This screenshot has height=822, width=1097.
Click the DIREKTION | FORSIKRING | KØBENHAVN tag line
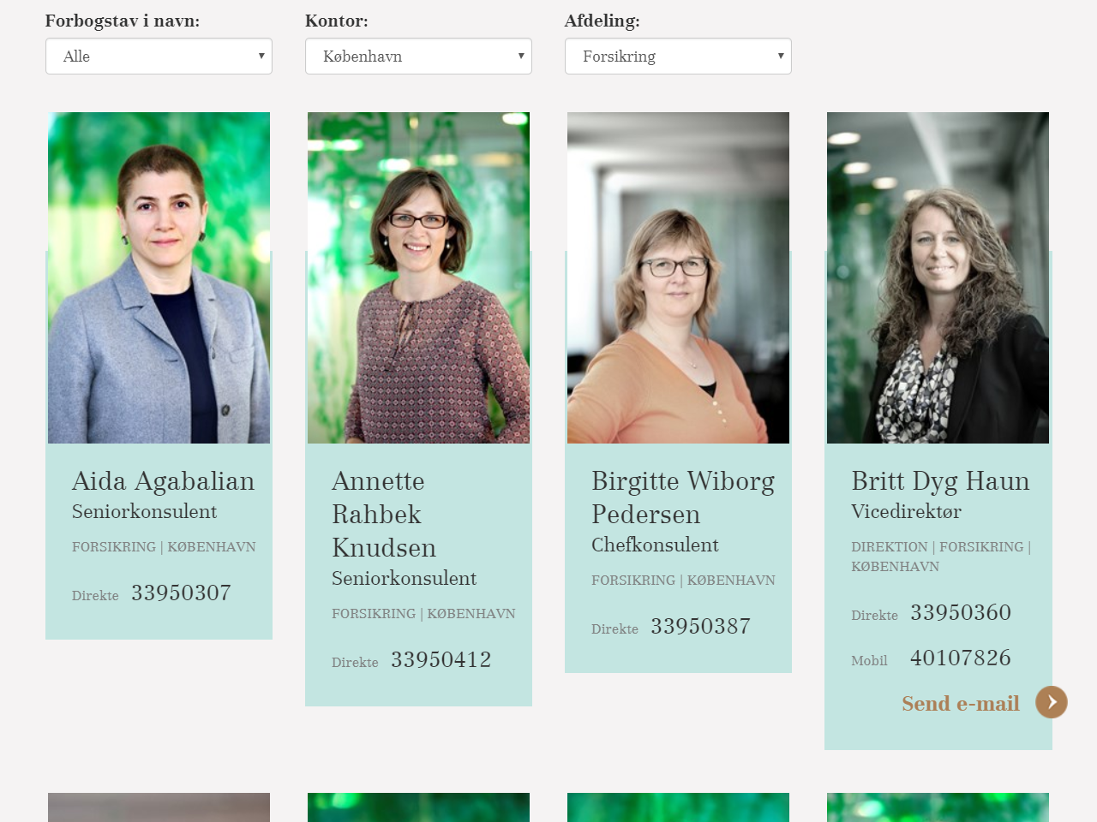pyautogui.click(x=941, y=557)
